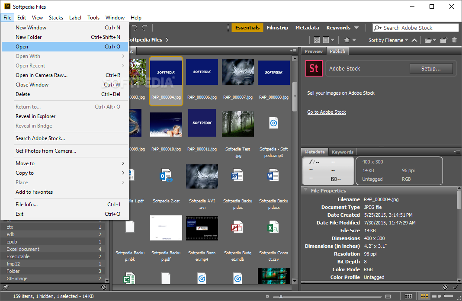Image resolution: width=462 pixels, height=301 pixels.
Task: Switch to the Filmstrip workspace
Action: click(x=277, y=28)
